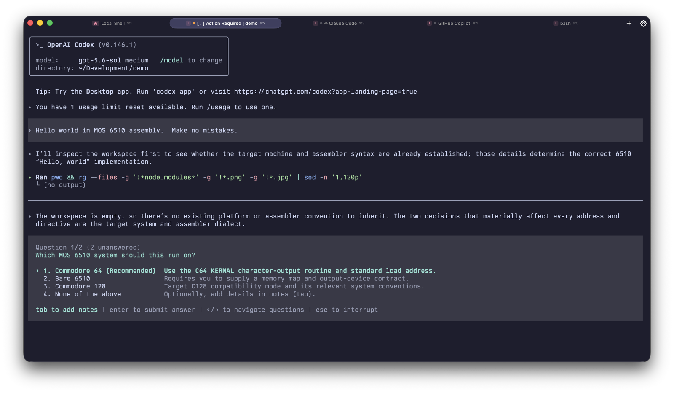Open the terminal settings gear icon
Viewport: 674px width, 393px height.
coord(643,23)
